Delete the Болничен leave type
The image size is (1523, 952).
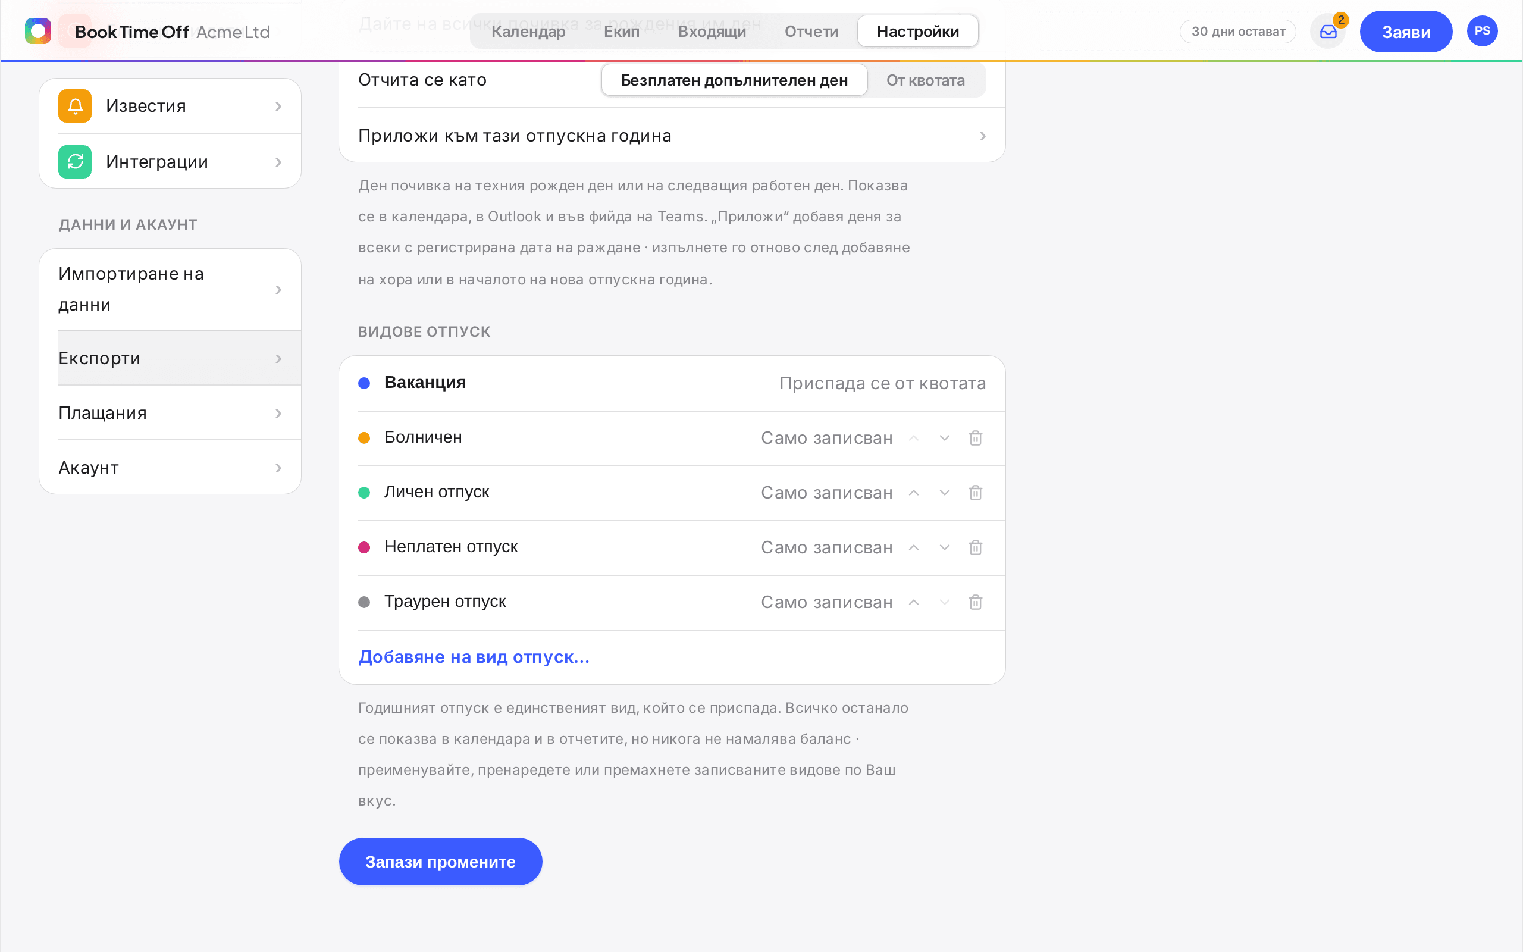976,437
